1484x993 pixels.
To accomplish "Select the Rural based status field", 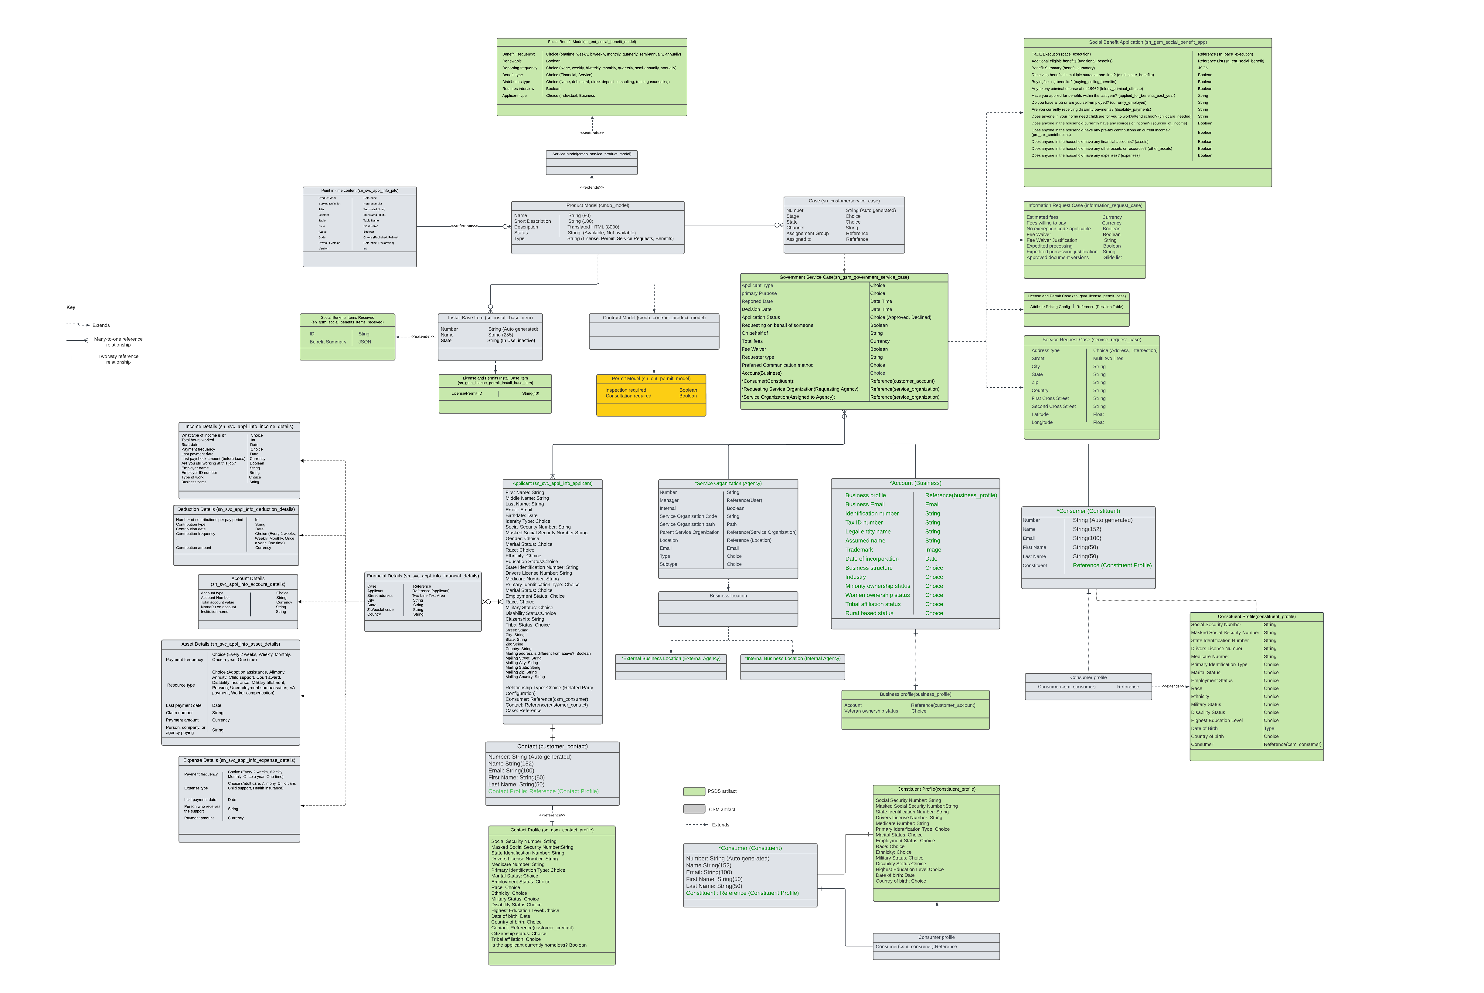I will pyautogui.click(x=869, y=613).
